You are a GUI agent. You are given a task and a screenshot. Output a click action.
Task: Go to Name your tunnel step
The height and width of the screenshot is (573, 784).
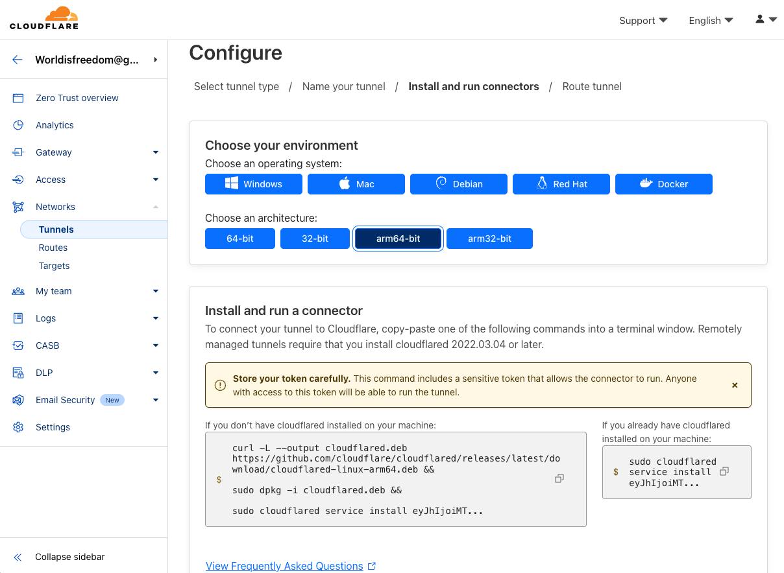(344, 86)
